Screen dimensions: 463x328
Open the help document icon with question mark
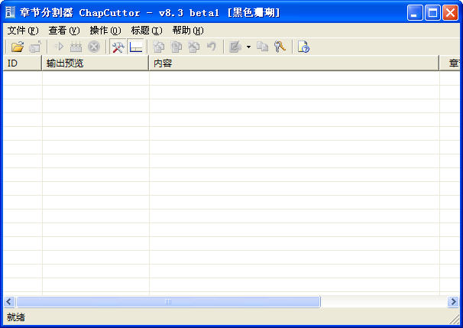[303, 47]
